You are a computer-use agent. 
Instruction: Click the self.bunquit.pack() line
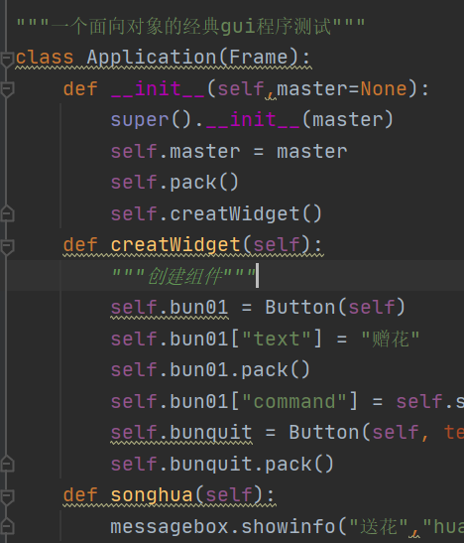222,464
